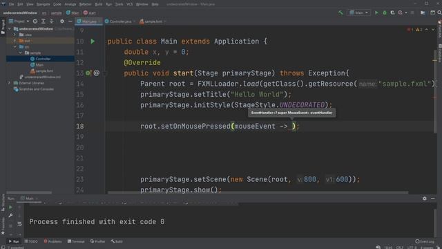Toggle soft-wrap icon in Run panel
442x249 pixels.
click(19, 224)
